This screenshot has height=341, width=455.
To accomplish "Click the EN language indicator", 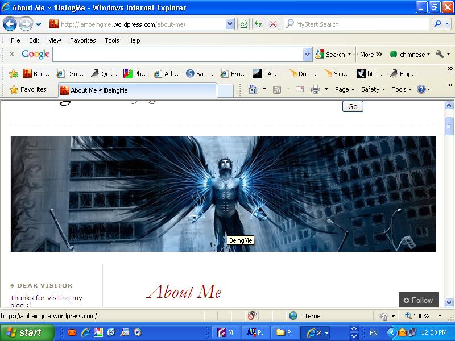I will click(x=374, y=333).
